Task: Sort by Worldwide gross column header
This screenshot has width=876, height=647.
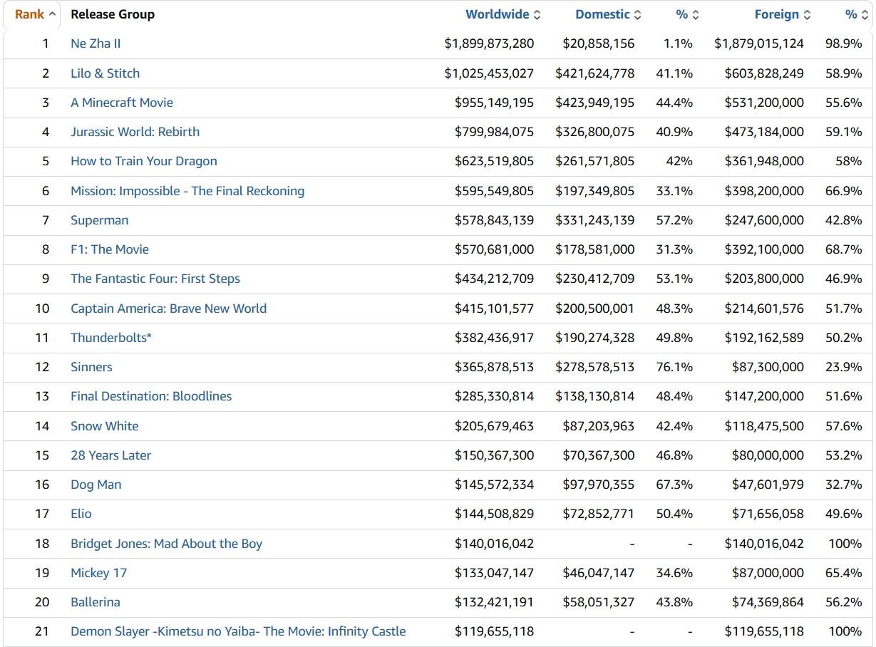Action: [503, 14]
